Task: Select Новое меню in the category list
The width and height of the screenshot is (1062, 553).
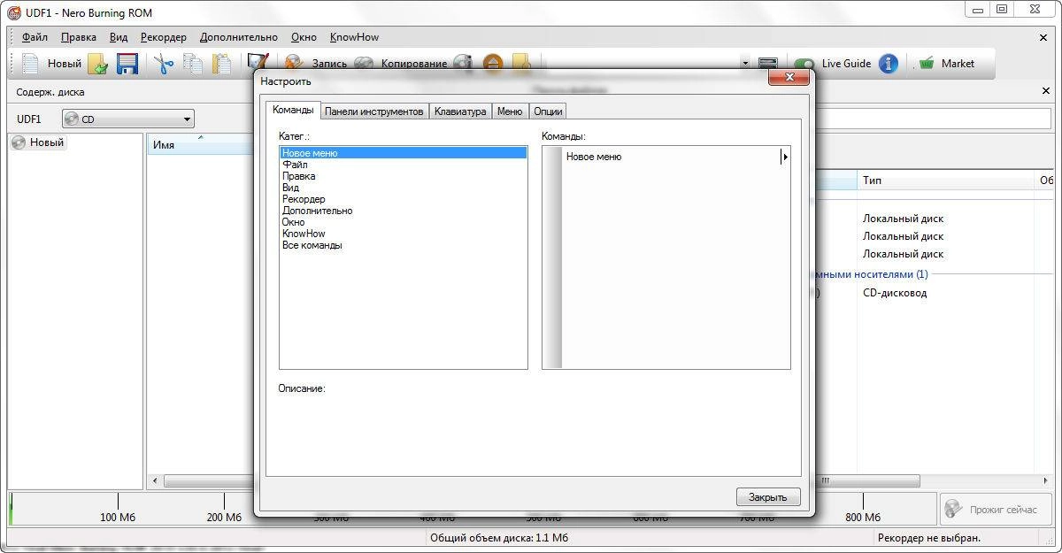Action: coord(403,153)
